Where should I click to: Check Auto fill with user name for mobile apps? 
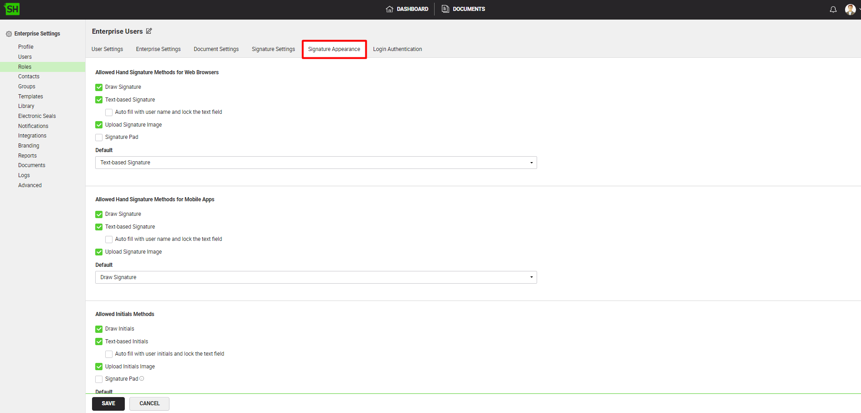tap(109, 239)
